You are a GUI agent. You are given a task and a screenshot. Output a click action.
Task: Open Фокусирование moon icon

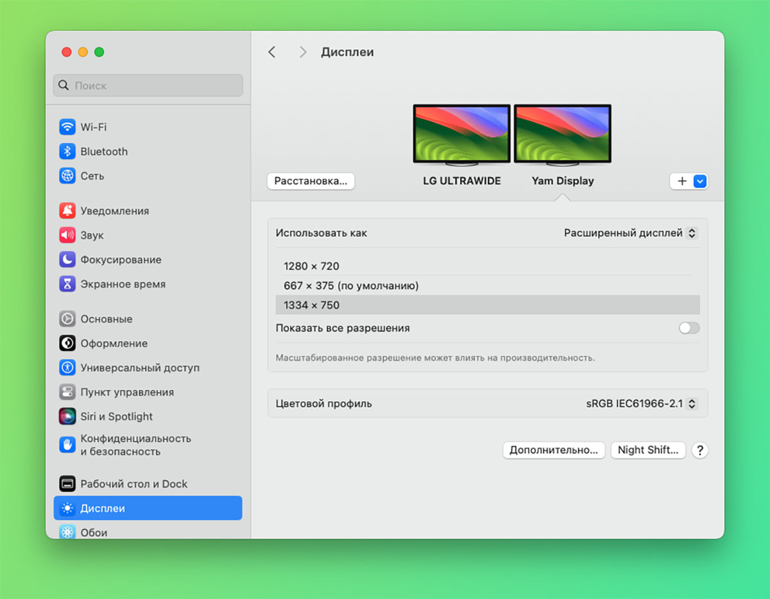click(x=67, y=260)
